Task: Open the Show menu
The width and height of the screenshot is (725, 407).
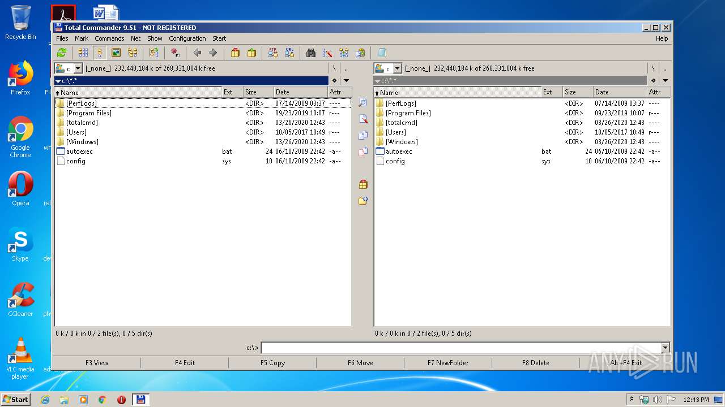Action: pos(155,38)
